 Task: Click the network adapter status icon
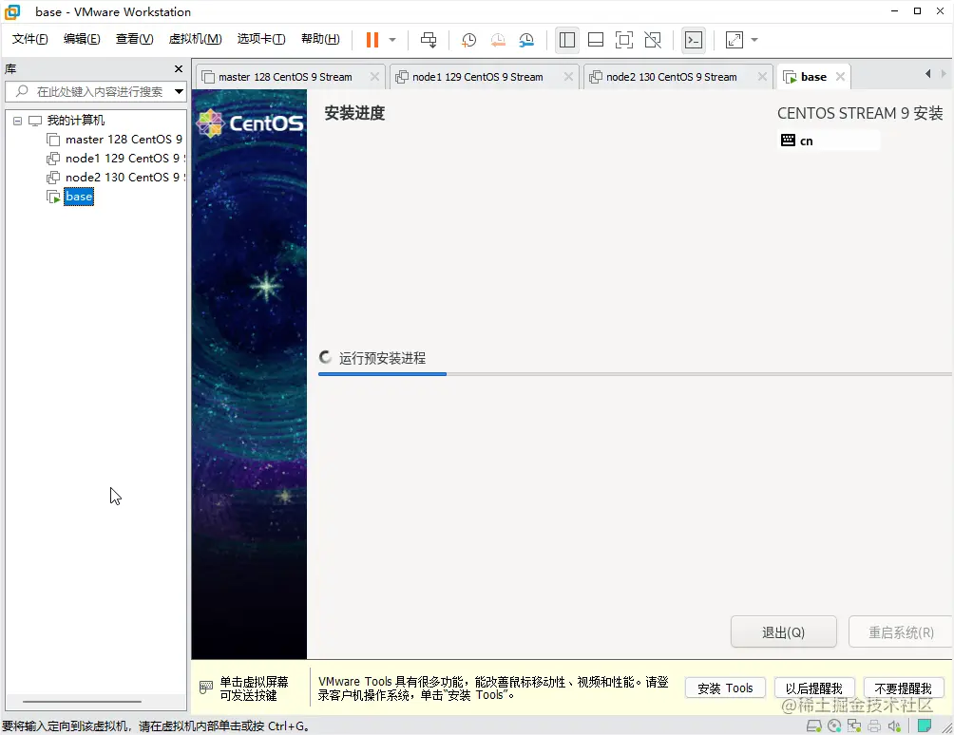(x=854, y=726)
